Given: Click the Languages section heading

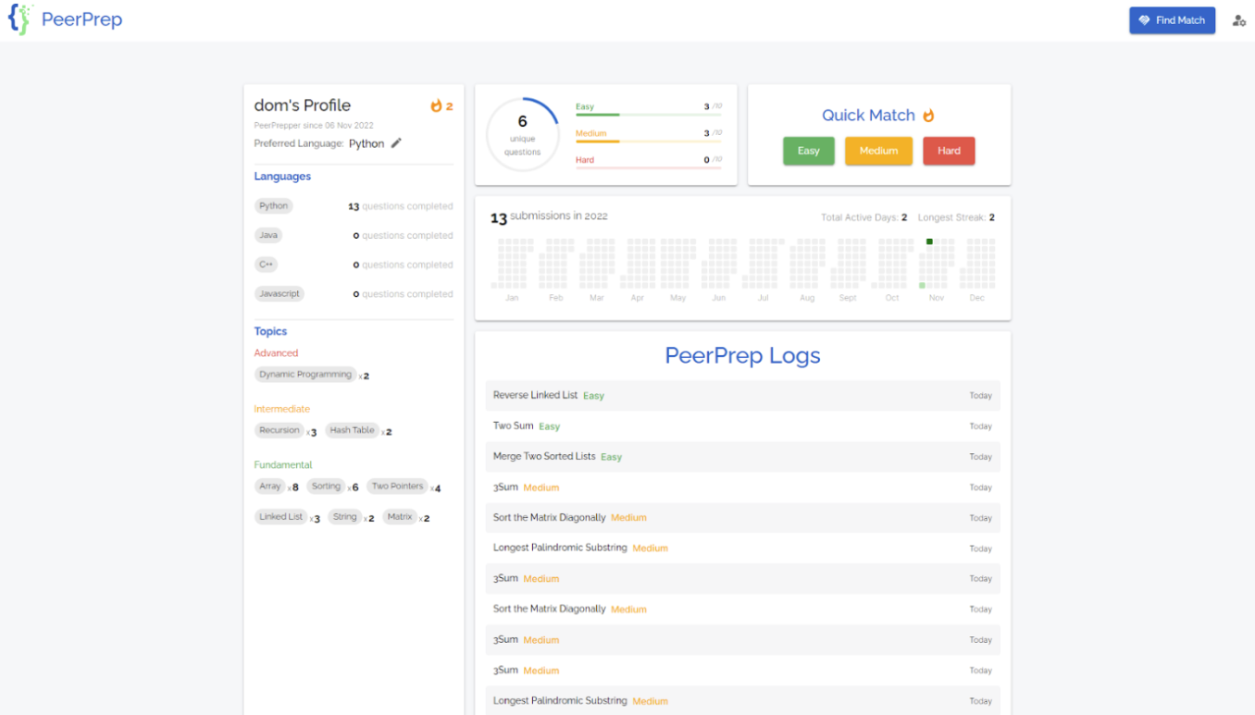Looking at the screenshot, I should [x=282, y=177].
